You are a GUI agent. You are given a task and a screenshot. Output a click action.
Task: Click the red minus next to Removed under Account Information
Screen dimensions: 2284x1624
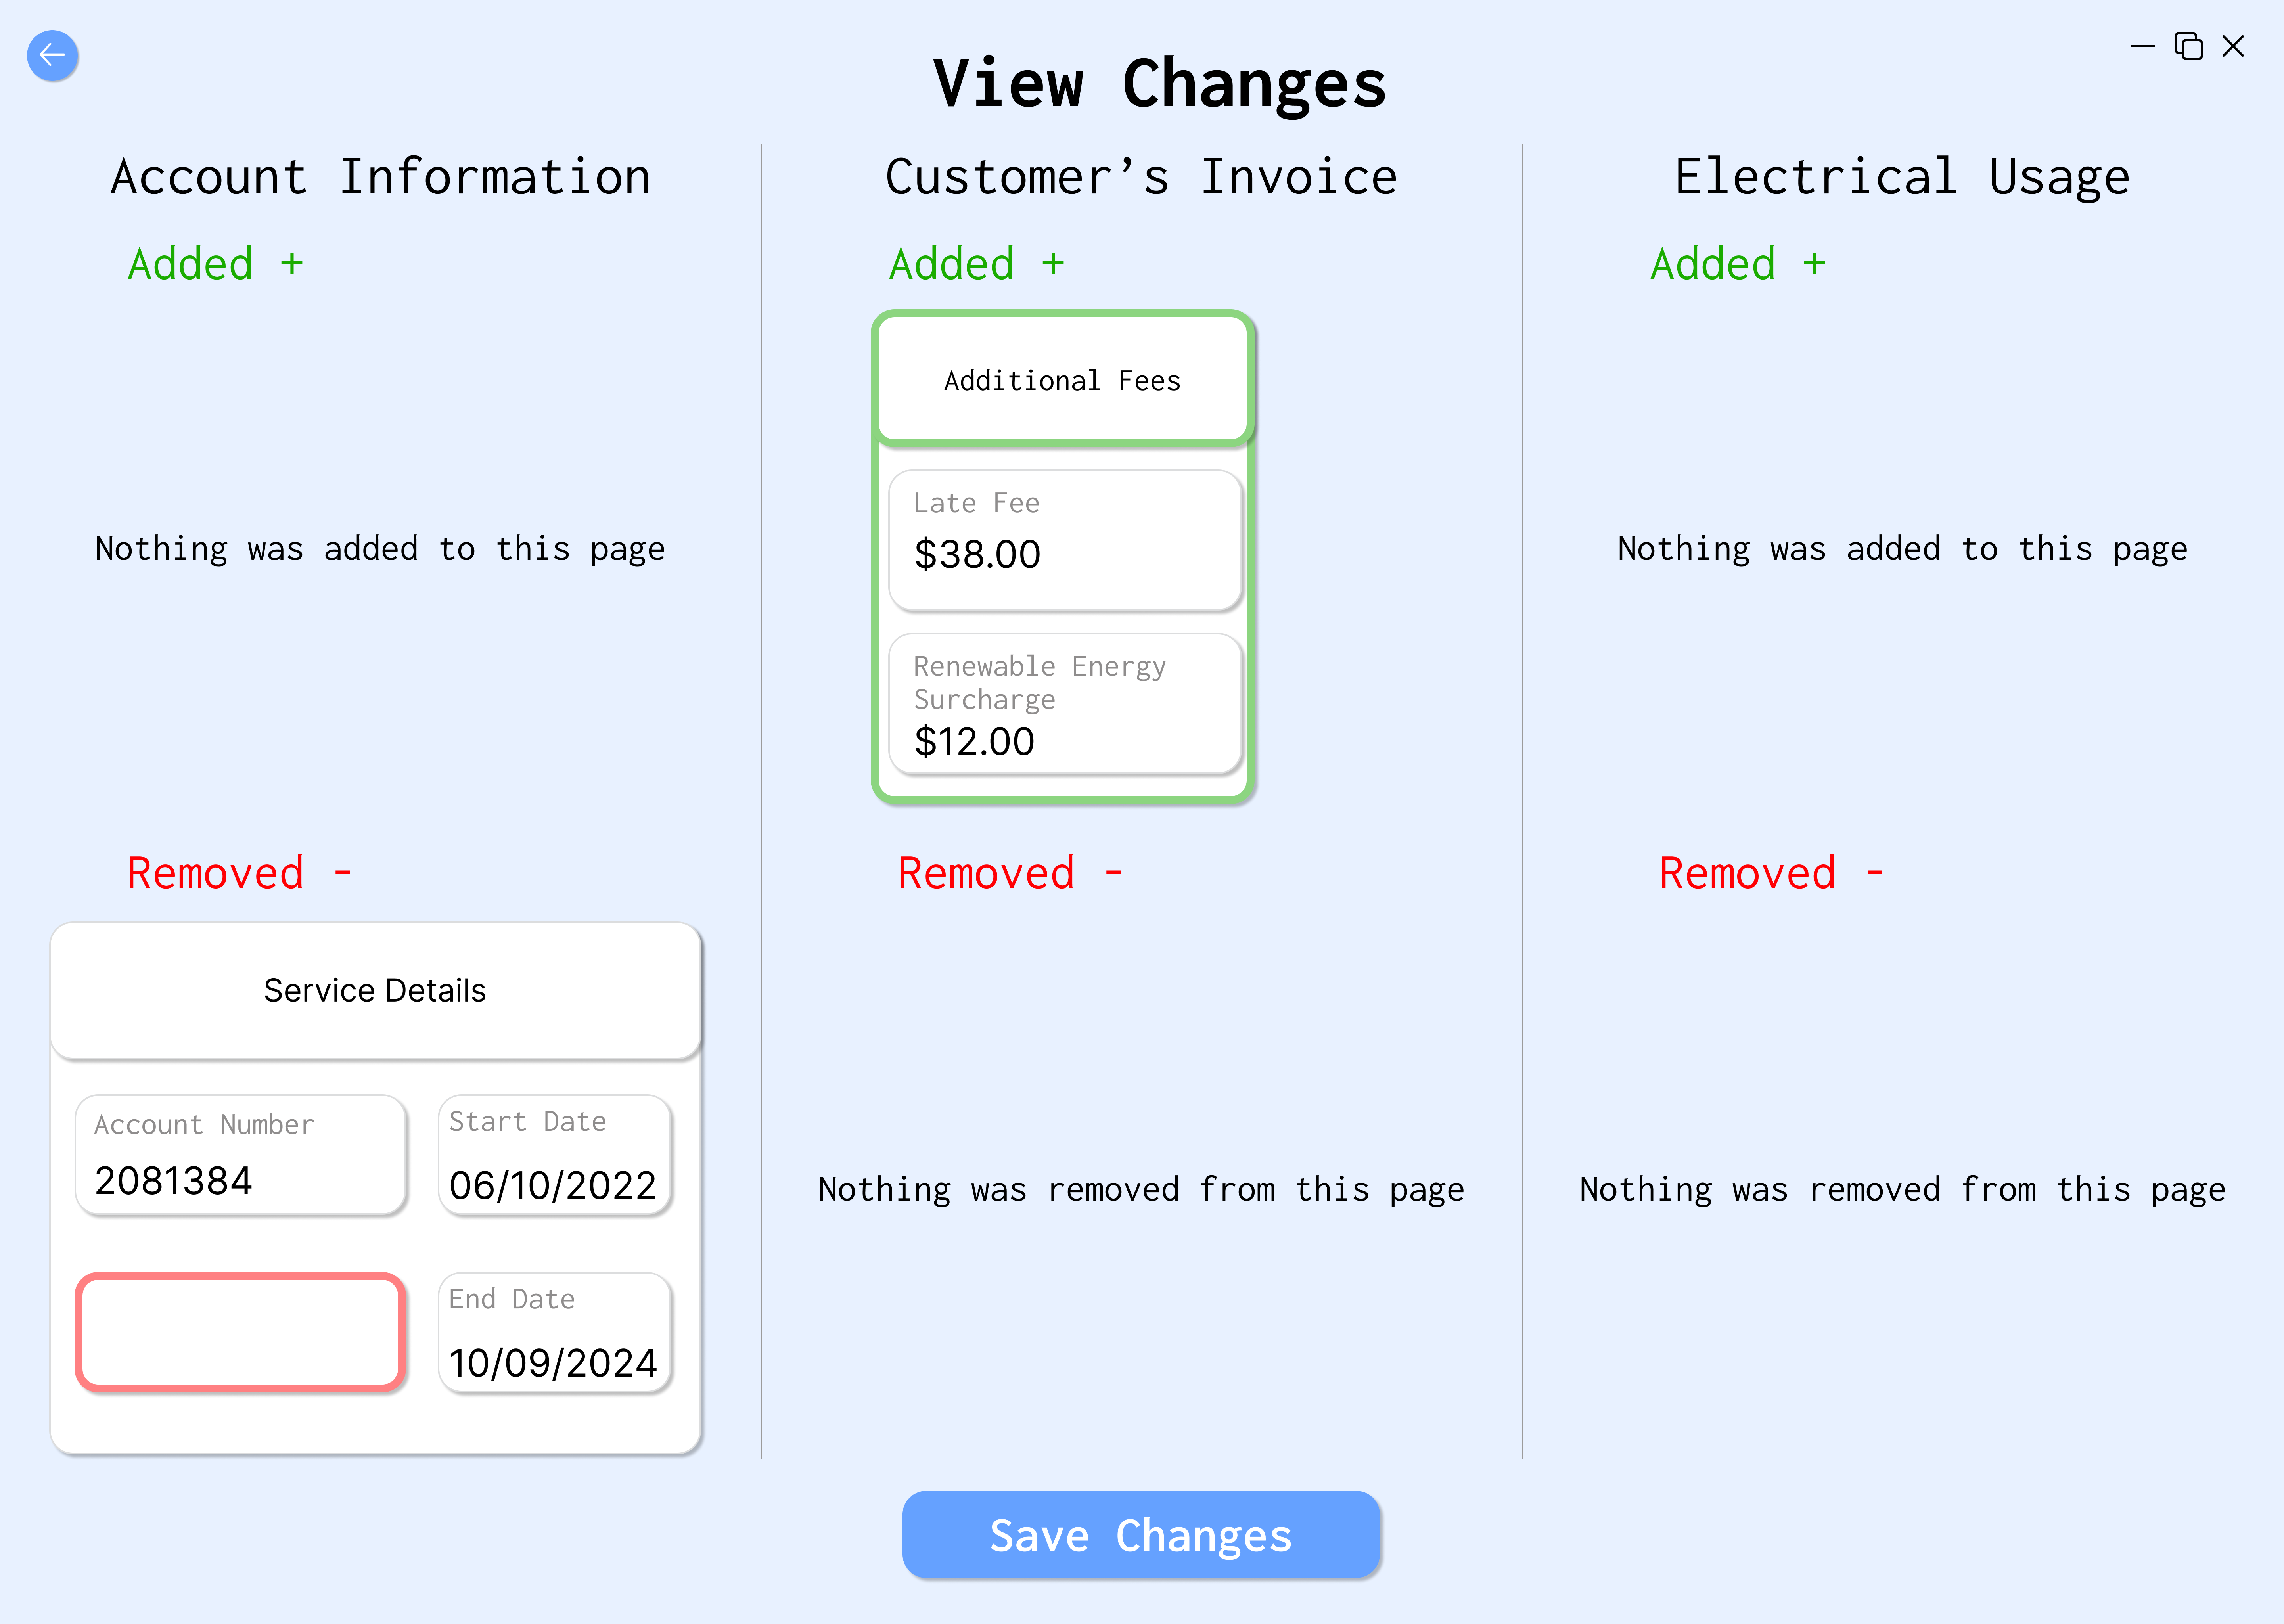(x=343, y=872)
